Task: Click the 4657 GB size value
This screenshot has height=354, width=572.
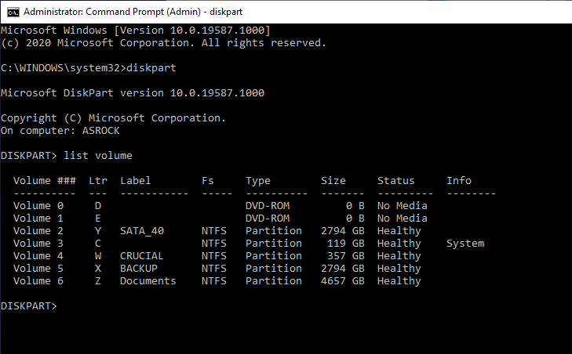Action: pos(343,281)
